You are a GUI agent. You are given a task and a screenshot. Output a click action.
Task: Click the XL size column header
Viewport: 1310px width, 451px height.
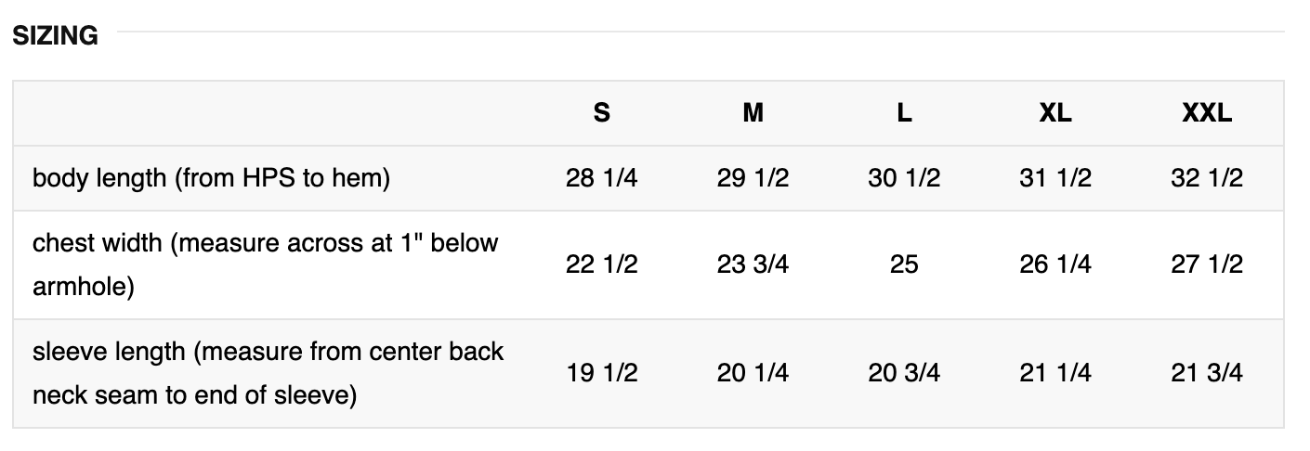point(1055,113)
